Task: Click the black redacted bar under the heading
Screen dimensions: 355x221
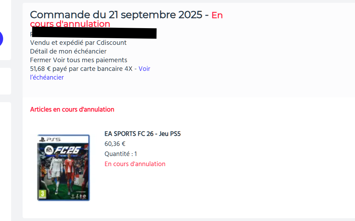Action: coord(94,33)
